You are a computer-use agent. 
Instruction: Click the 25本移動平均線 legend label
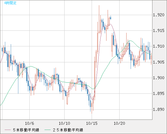pyautogui.click(x=68, y=130)
